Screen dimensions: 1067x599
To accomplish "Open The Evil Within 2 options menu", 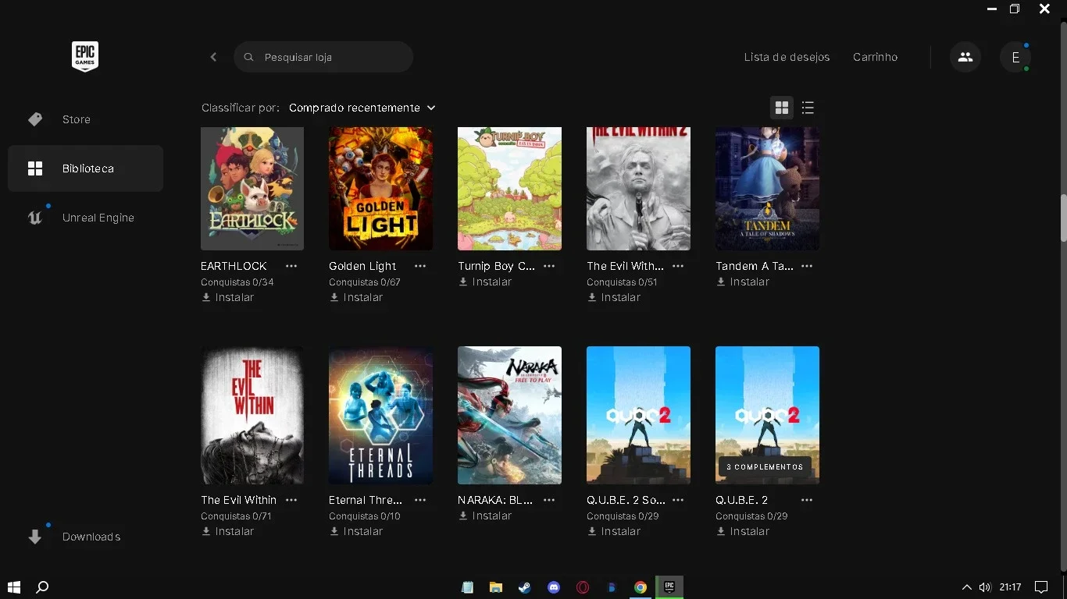I will 678,266.
